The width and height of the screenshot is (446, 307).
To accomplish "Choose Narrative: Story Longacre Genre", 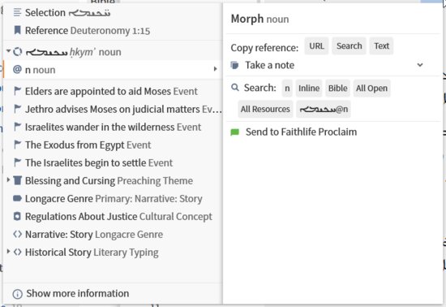I will point(113,234).
